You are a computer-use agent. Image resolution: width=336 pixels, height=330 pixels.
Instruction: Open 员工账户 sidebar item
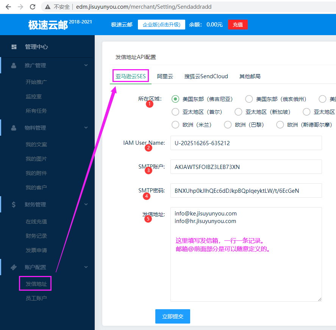[x=36, y=298]
